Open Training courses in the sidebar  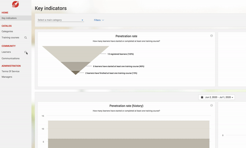[10, 37]
